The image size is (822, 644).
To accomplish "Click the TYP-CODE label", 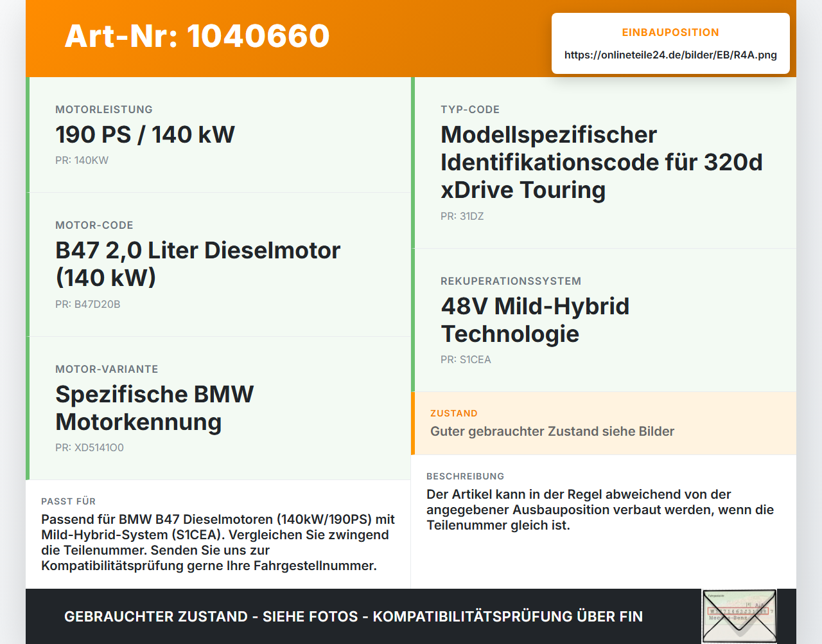I will (470, 109).
